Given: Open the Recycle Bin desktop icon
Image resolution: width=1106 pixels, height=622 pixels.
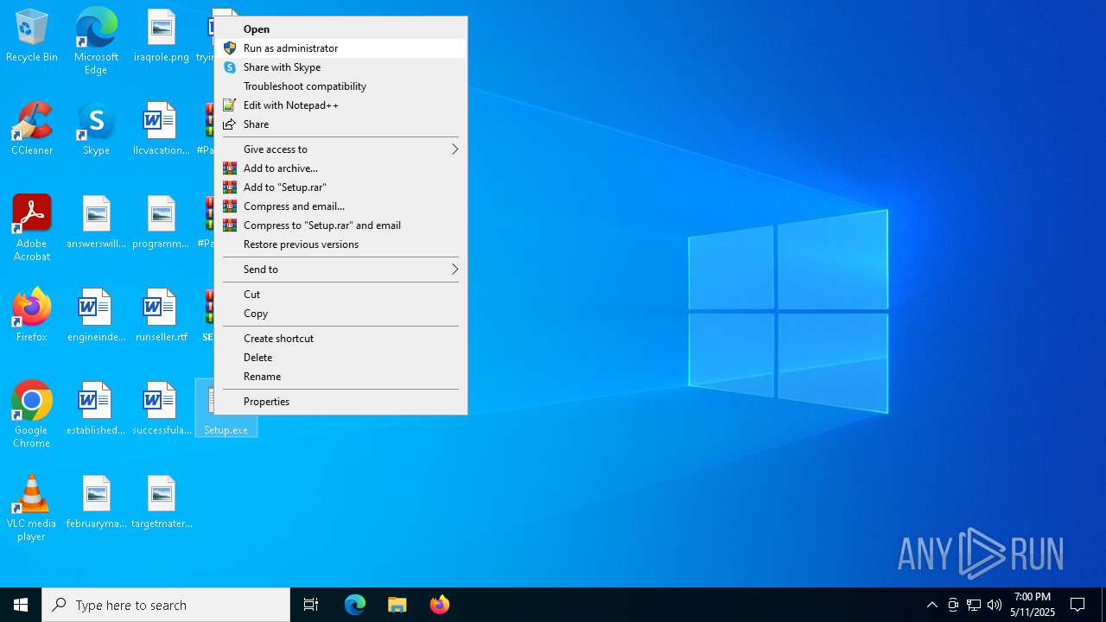Looking at the screenshot, I should pos(32,36).
